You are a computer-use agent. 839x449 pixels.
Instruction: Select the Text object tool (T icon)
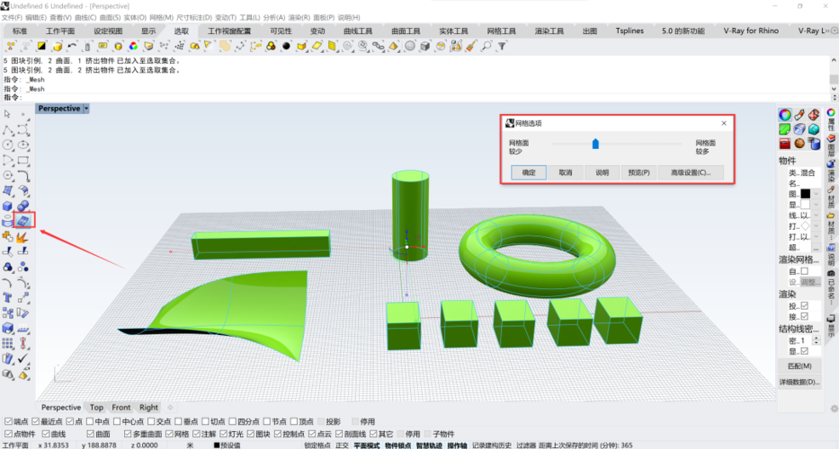tap(8, 296)
